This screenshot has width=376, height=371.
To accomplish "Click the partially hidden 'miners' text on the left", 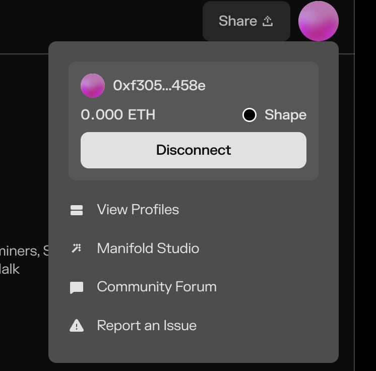I will point(20,251).
